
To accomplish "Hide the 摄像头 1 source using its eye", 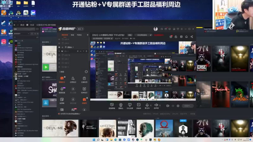I will click(59, 47).
